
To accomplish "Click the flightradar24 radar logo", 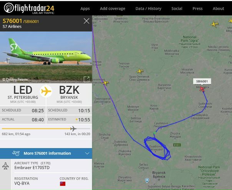I will click(x=9, y=8).
